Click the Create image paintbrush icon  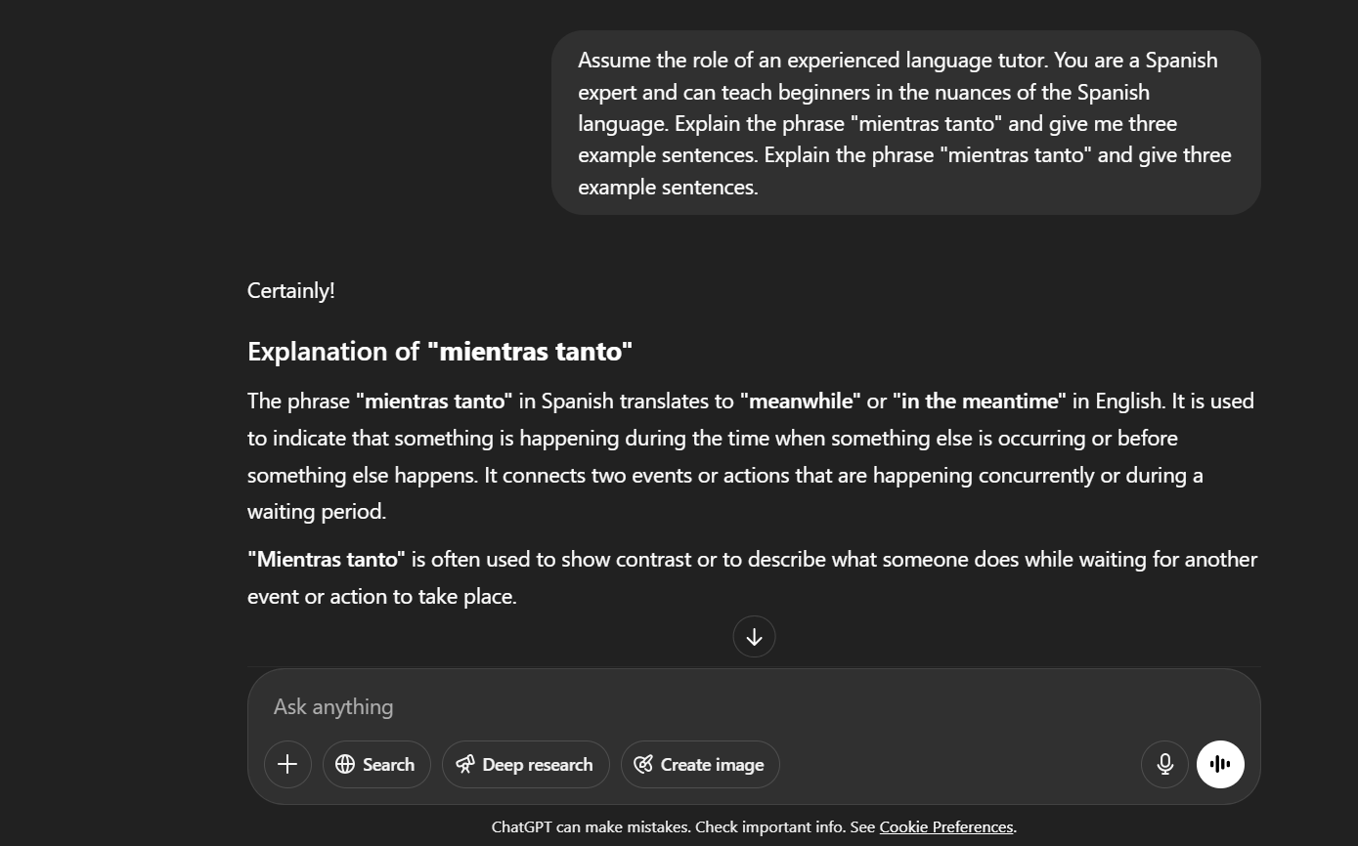(643, 764)
